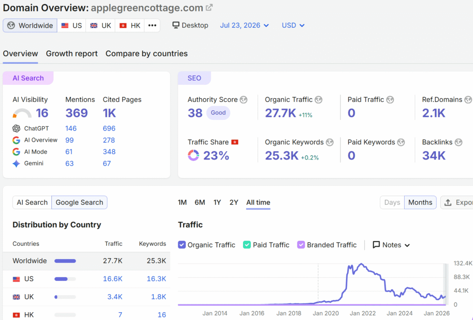Click the Worldwide traffic progress bar
The image size is (473, 320).
point(65,261)
